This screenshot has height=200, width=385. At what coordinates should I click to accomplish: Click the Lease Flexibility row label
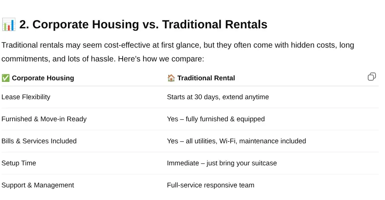[x=26, y=97]
